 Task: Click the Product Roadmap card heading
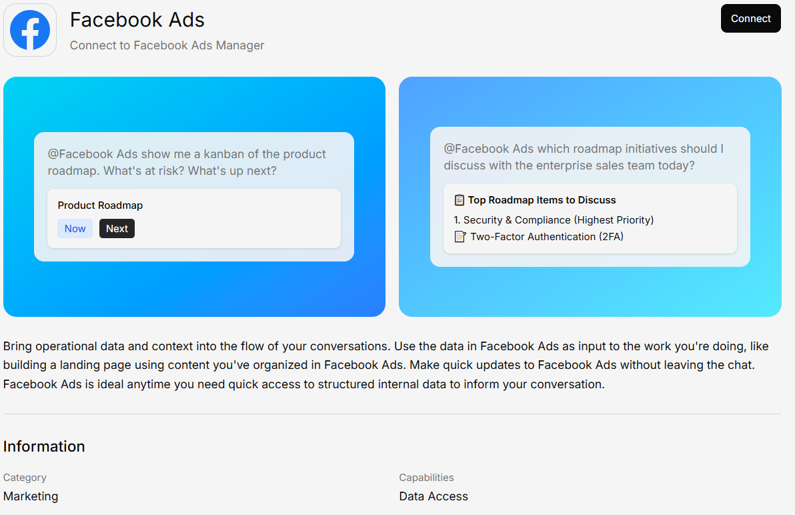click(x=100, y=205)
